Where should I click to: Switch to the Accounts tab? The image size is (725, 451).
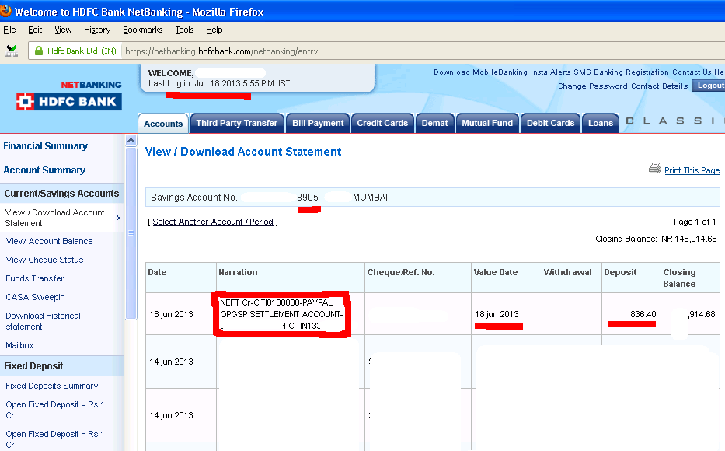coord(163,124)
